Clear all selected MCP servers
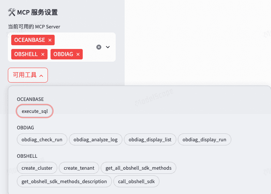 pyautogui.click(x=99, y=47)
